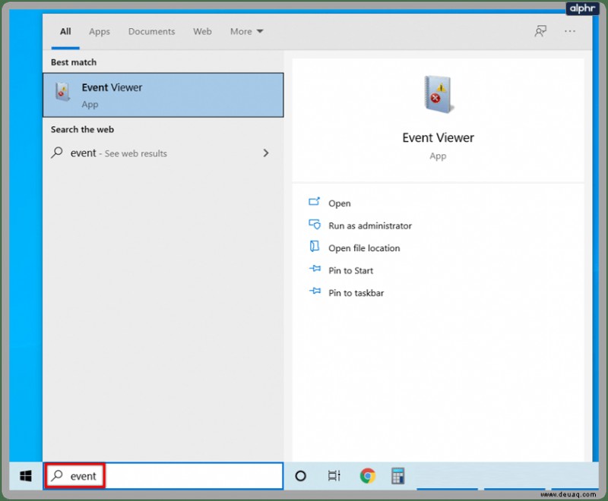The image size is (608, 501).
Task: Click the taskbar search magnifier icon
Action: click(x=57, y=475)
